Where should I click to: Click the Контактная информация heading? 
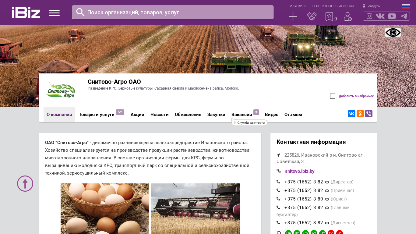(311, 142)
